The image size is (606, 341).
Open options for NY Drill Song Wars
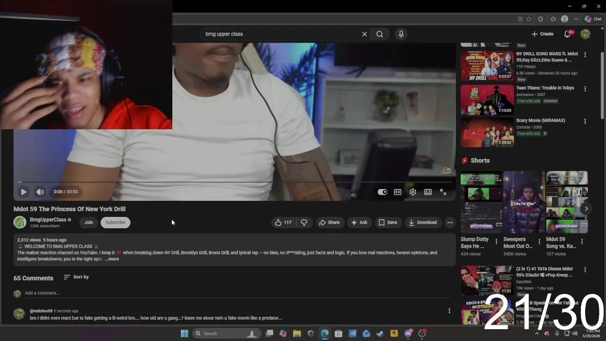(x=585, y=55)
